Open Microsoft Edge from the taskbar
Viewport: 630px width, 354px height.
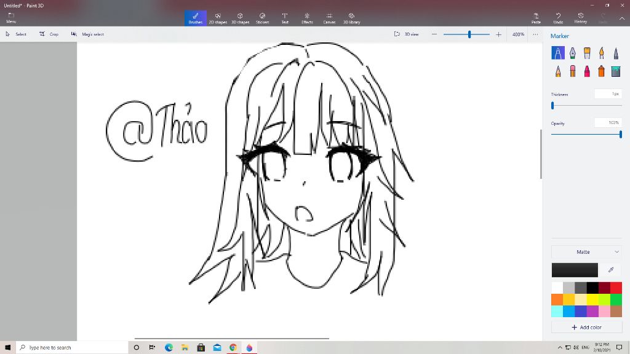click(x=169, y=348)
